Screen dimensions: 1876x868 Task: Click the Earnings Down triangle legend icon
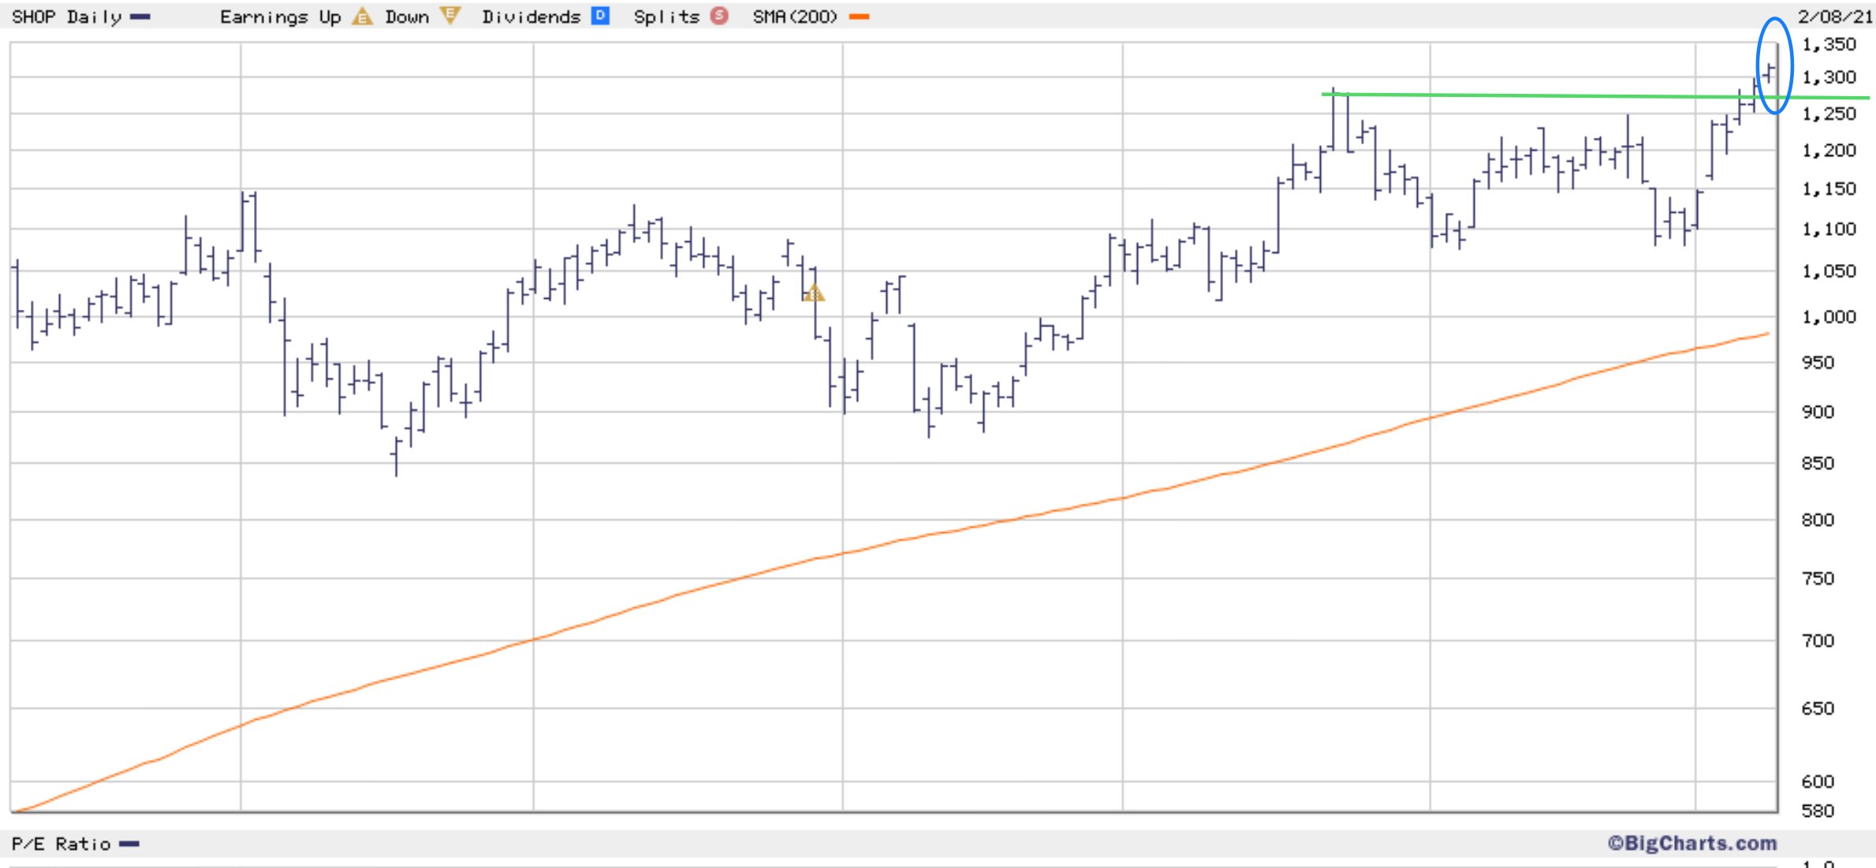click(449, 16)
